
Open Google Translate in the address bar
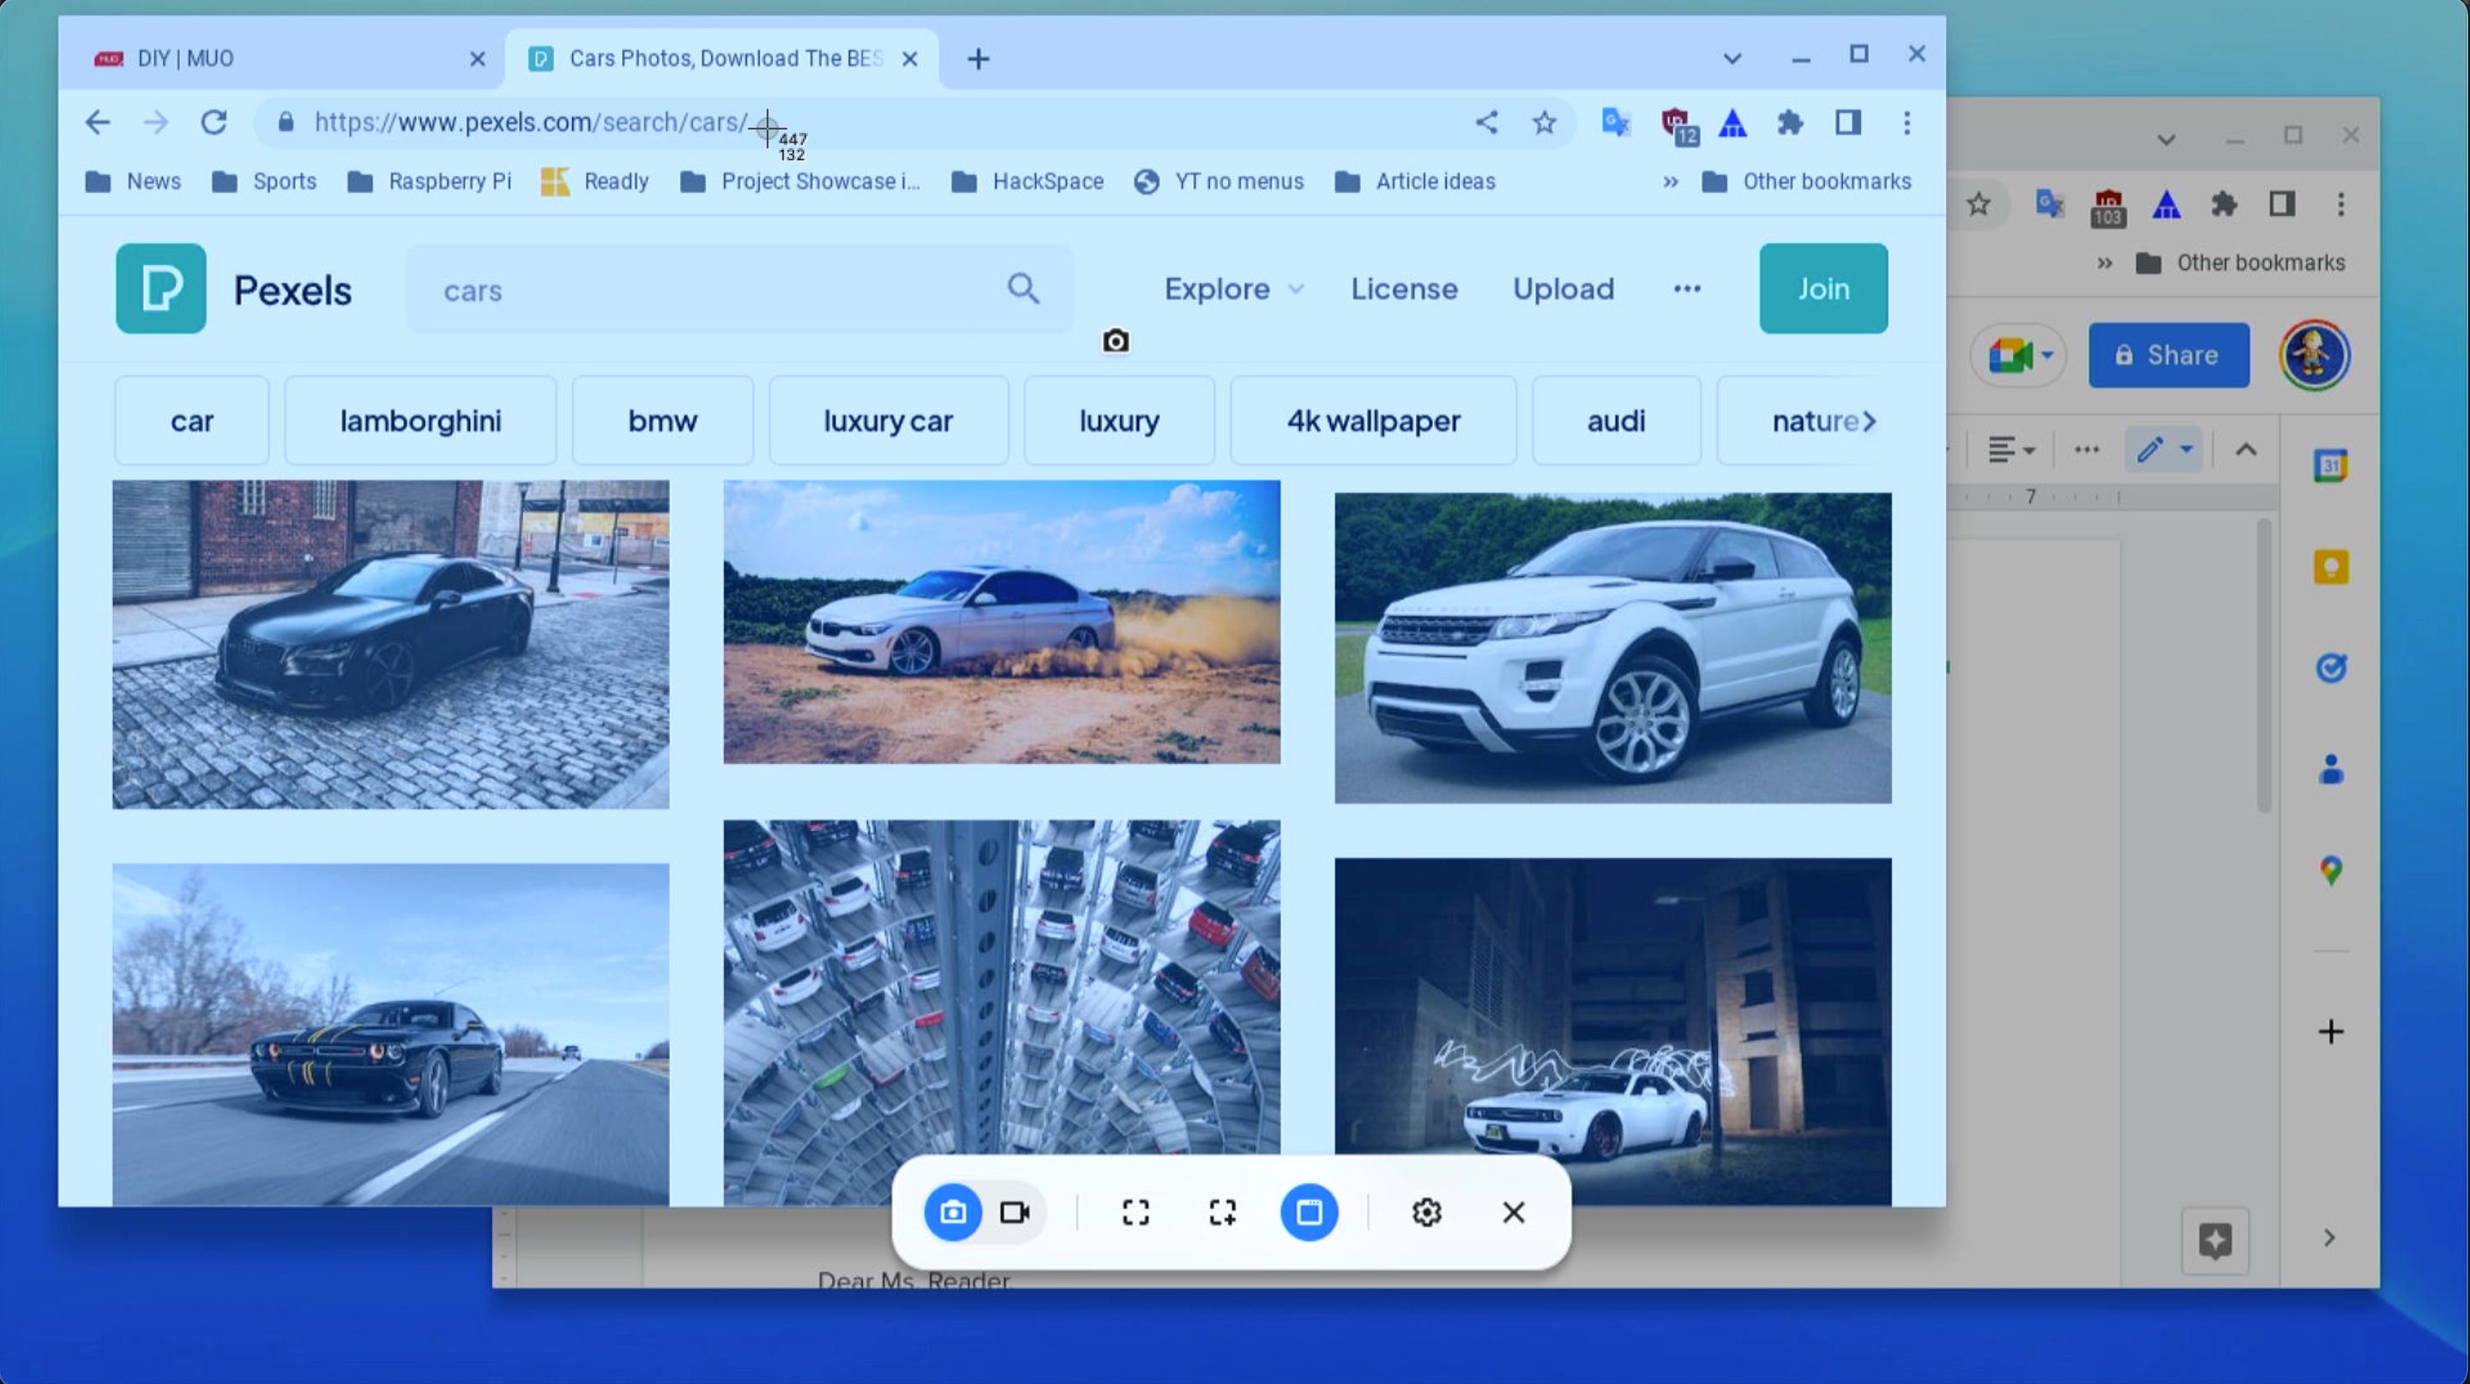[x=1615, y=123]
